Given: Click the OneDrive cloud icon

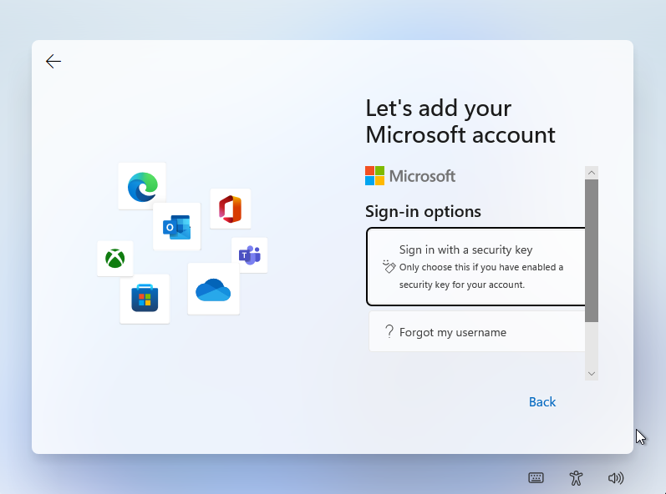Looking at the screenshot, I should coord(213,290).
